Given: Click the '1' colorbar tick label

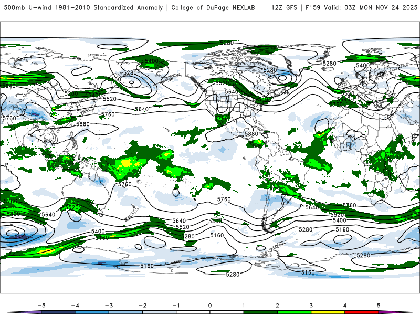Looking at the screenshot, I should click(x=244, y=306).
